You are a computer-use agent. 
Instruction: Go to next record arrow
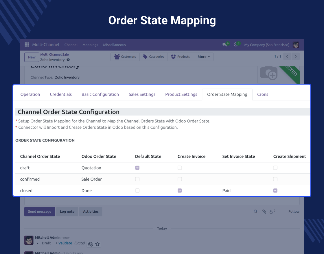295,57
